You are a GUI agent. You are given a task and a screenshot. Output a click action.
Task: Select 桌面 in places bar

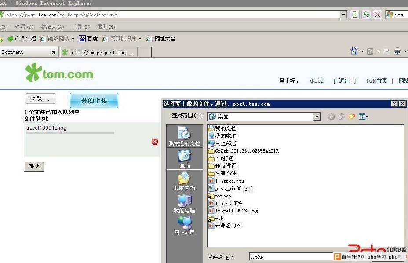coord(185,159)
